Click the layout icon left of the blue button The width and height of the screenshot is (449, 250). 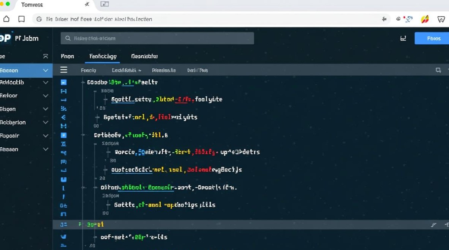tap(403, 38)
